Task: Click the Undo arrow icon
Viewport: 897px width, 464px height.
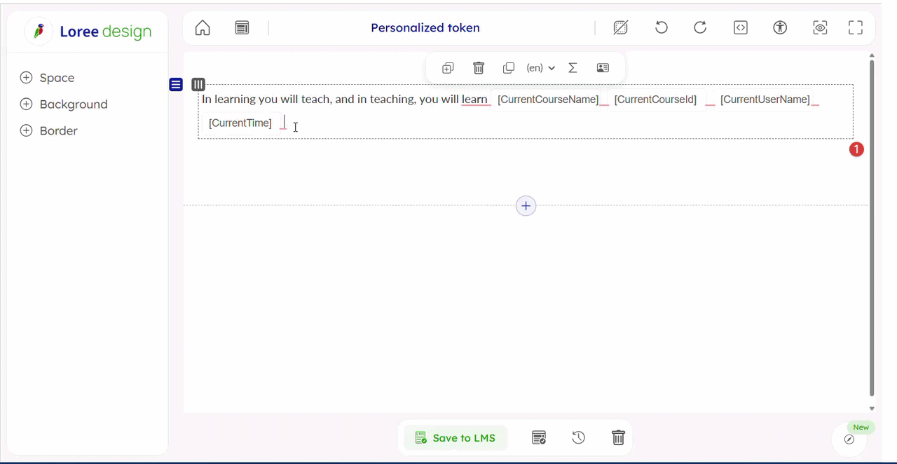Action: pyautogui.click(x=661, y=28)
